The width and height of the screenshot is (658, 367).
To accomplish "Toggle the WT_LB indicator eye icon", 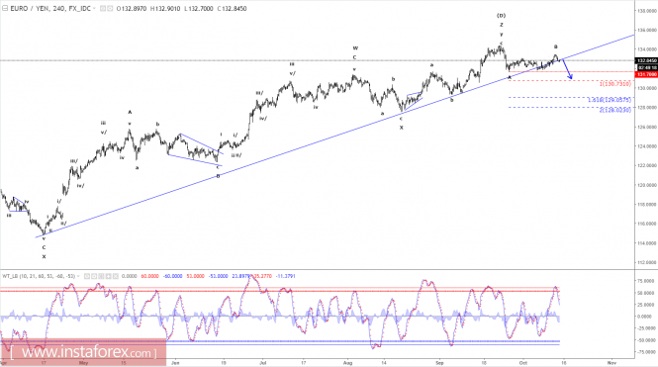I will [x=87, y=276].
